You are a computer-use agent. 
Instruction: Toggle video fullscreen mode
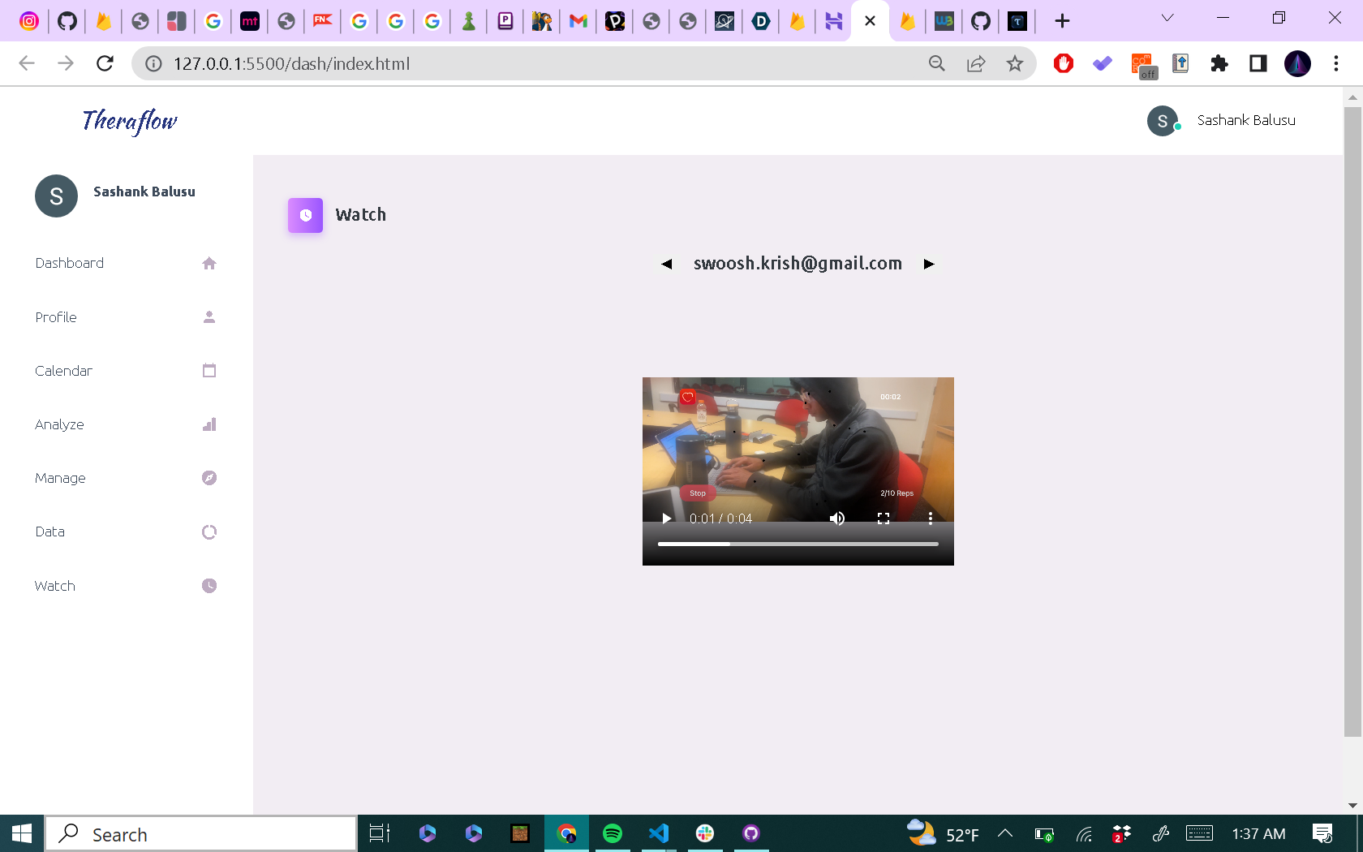884,519
